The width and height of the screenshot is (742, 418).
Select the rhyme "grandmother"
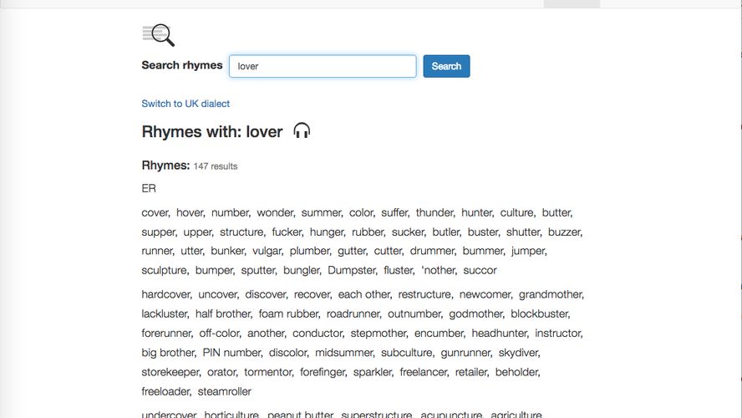coord(551,295)
